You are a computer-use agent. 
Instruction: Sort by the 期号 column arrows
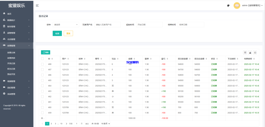(x=101, y=59)
